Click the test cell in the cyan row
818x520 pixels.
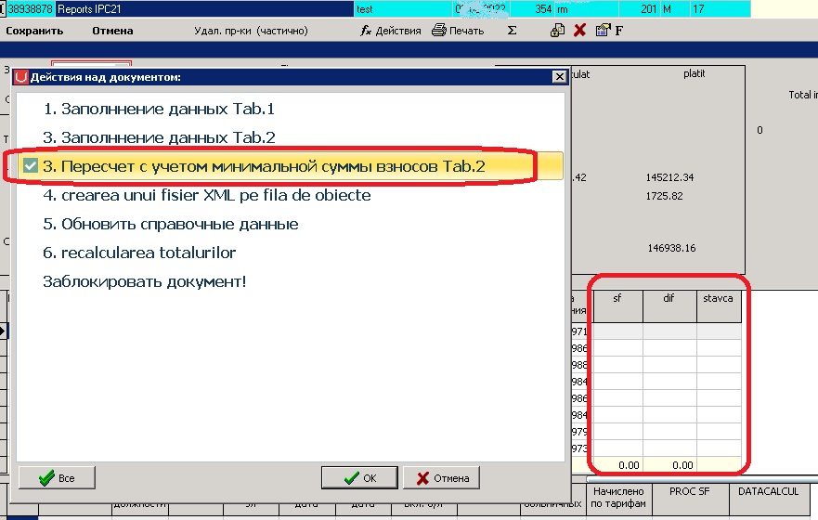(403, 9)
